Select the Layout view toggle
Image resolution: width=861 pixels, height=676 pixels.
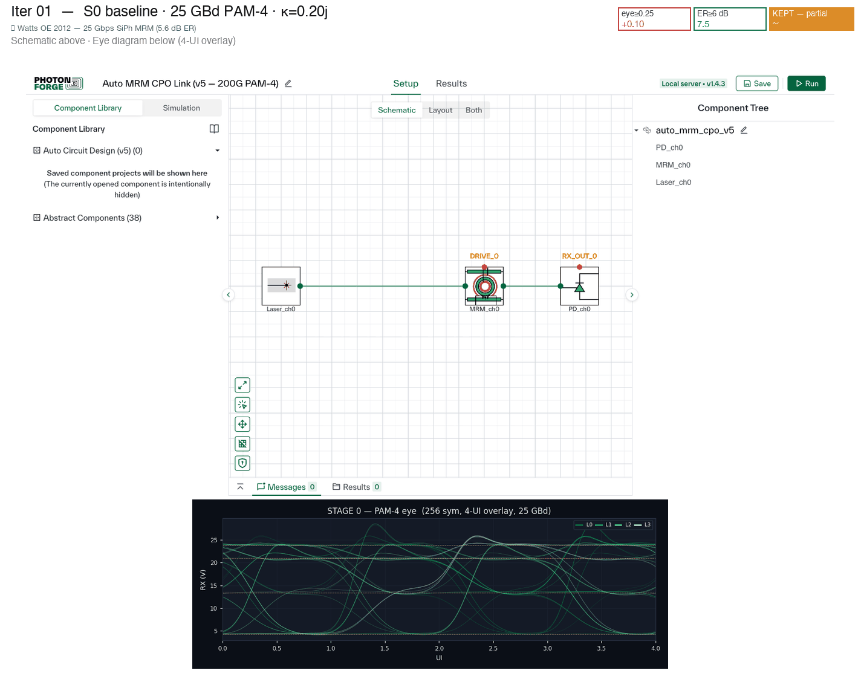440,110
